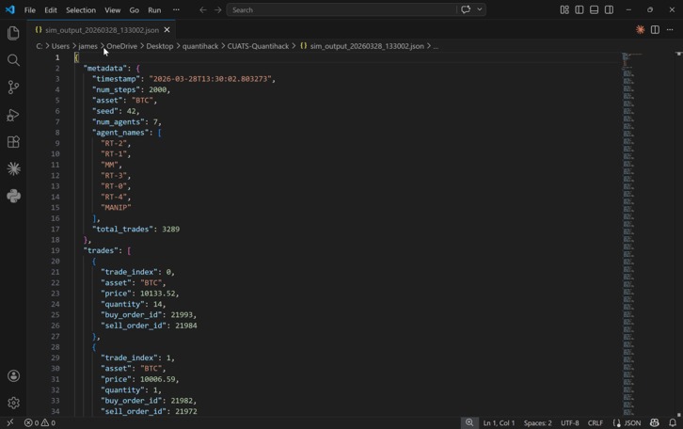Click UTF-8 encoding in status bar

point(570,423)
